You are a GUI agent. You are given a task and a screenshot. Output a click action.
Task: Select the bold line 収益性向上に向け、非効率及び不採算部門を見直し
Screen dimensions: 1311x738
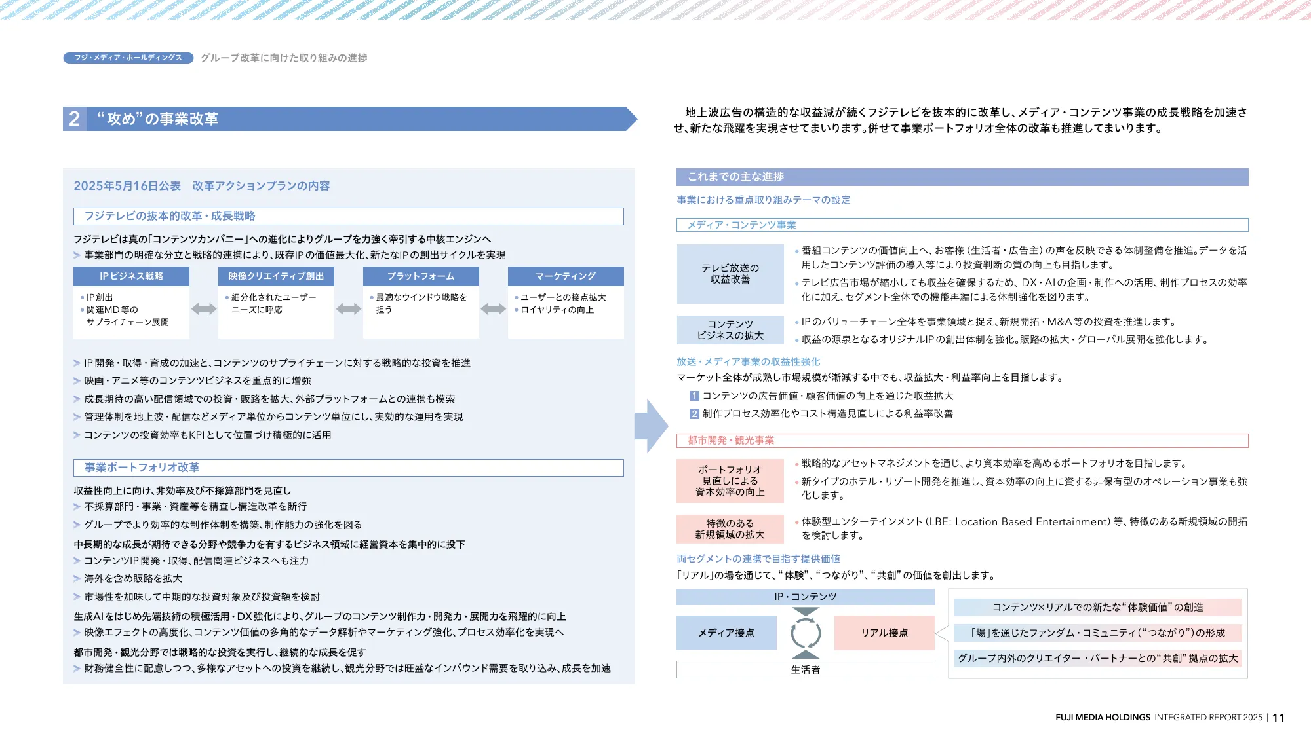pyautogui.click(x=183, y=491)
